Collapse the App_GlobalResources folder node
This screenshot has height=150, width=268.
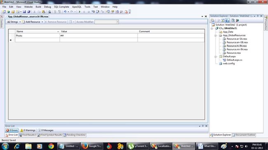[216, 35]
